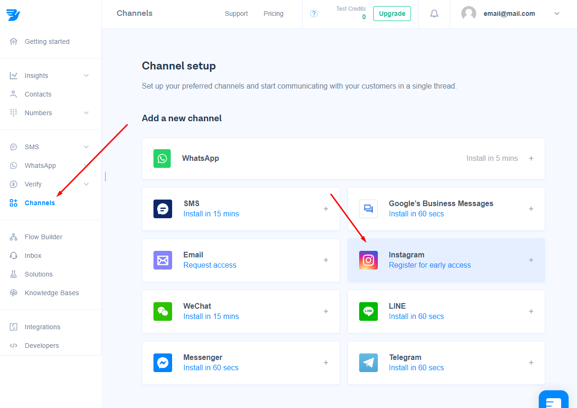Click the WhatsApp sidebar icon
577x408 pixels.
click(x=14, y=166)
